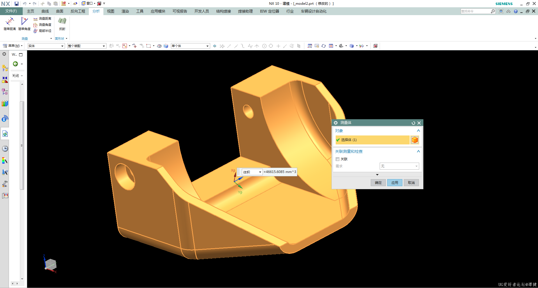538x288 pixels.
Task: Open the Assembly Navigator sidebar icon
Action: 5,68
